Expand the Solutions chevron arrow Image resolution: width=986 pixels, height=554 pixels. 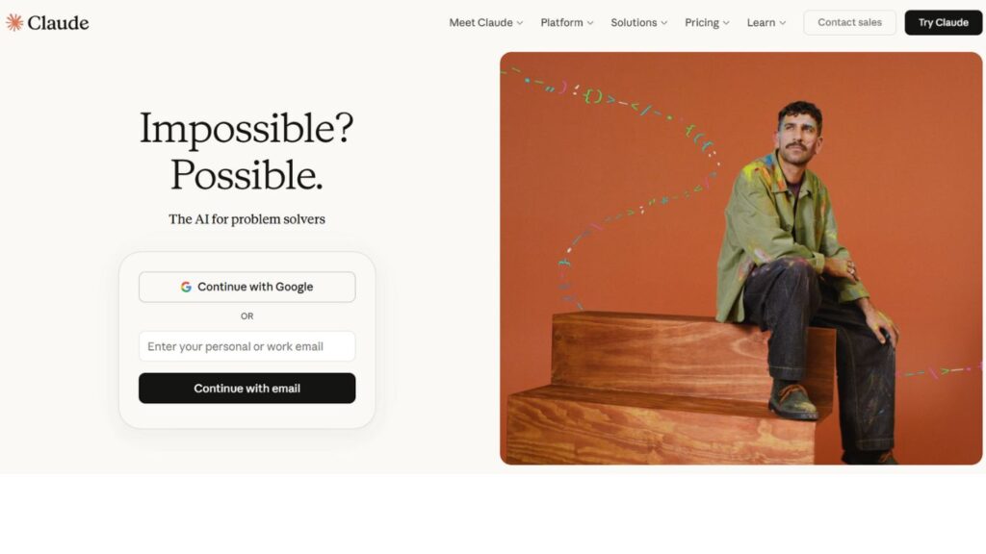point(664,23)
